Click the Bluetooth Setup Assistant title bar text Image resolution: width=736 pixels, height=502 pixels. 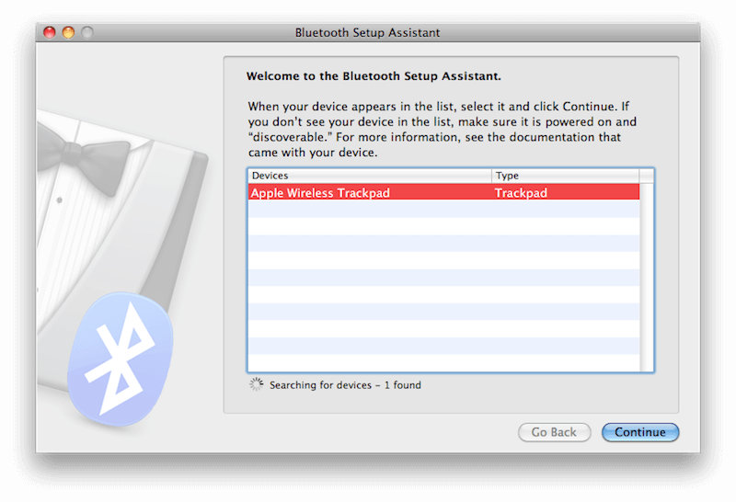[x=367, y=32]
